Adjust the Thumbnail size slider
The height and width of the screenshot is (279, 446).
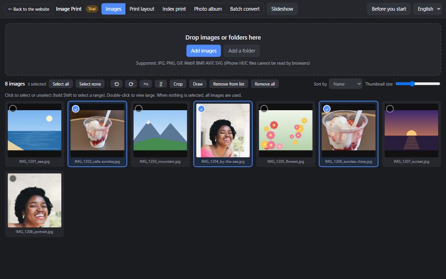(x=418, y=84)
